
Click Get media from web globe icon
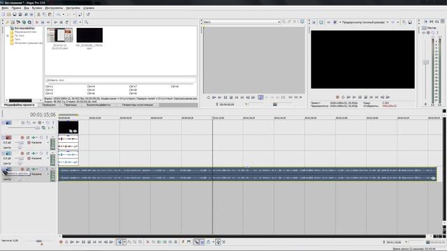tap(24, 22)
